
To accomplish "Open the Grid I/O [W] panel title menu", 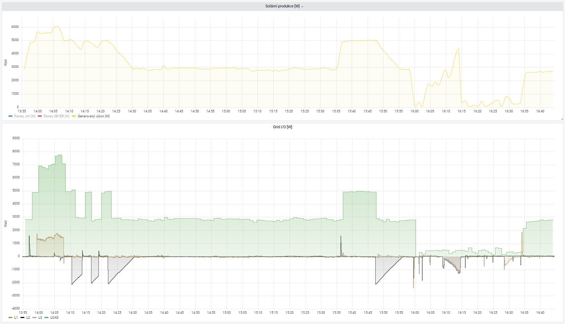I will 282,127.
